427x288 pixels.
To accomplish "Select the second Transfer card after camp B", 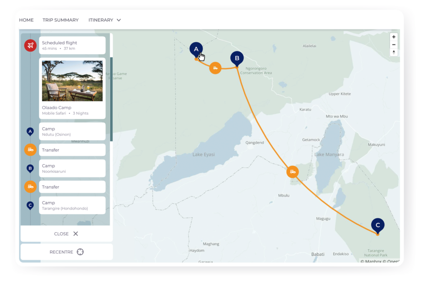I will 72,187.
